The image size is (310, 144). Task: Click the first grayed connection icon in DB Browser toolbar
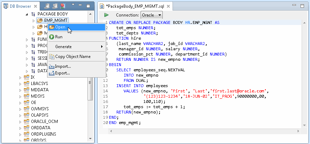48,6
